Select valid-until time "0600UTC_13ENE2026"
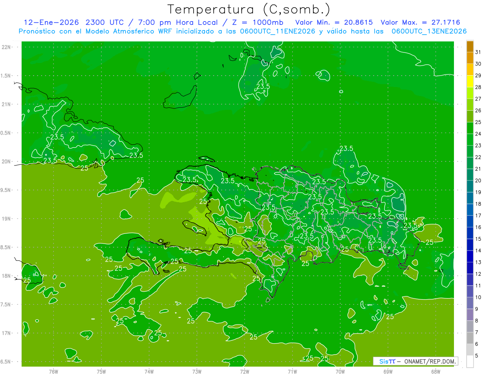 [429, 31]
